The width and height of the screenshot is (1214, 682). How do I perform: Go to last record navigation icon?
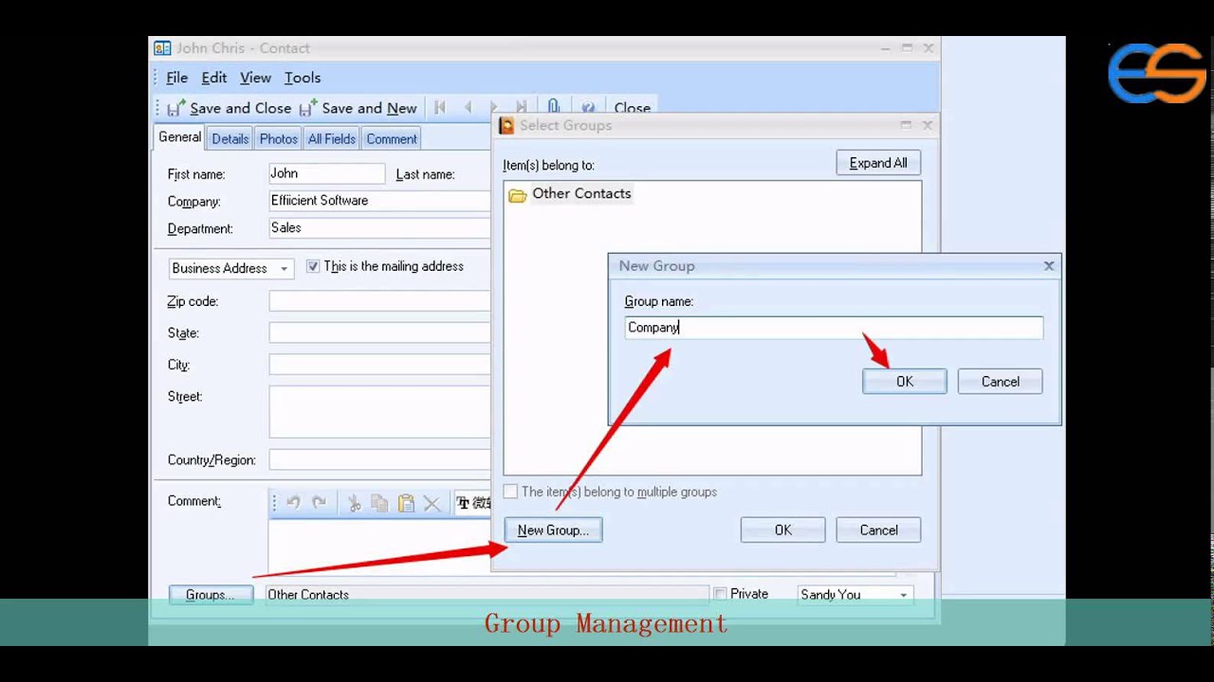click(522, 108)
